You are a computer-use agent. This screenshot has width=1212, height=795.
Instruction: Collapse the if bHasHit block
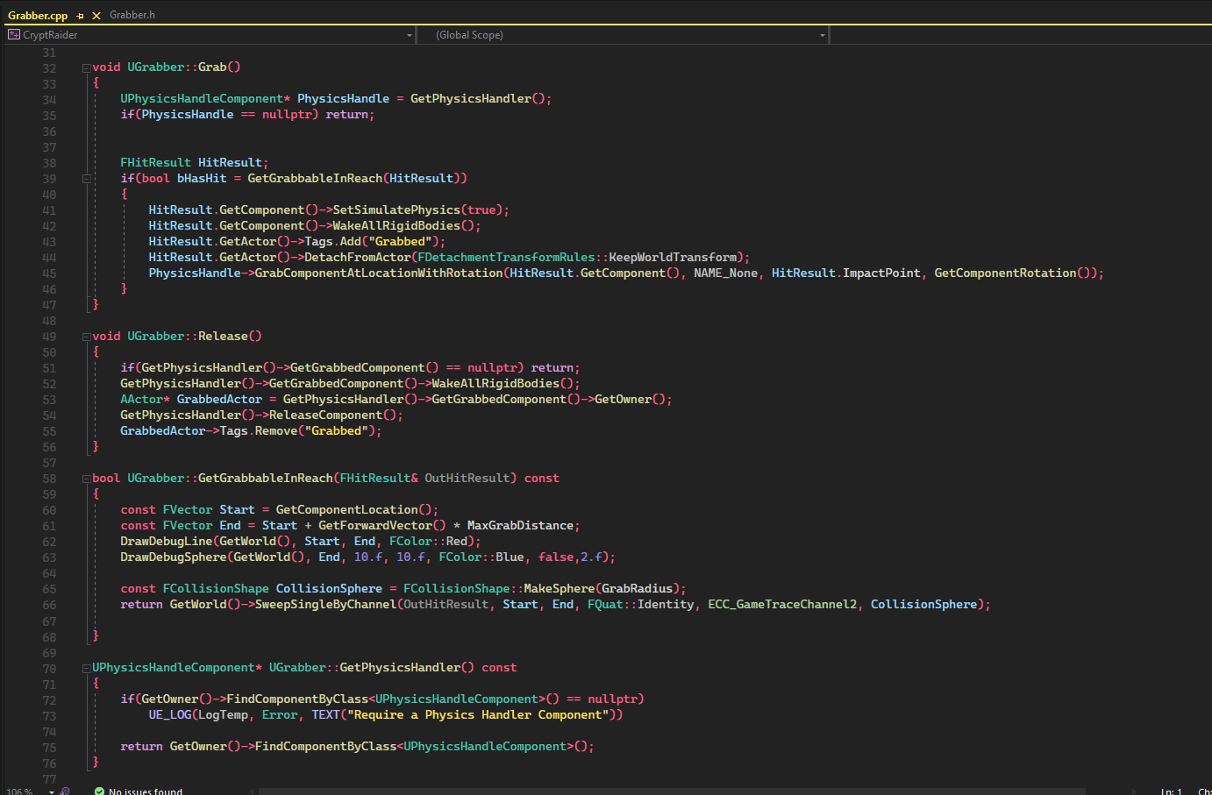click(86, 179)
